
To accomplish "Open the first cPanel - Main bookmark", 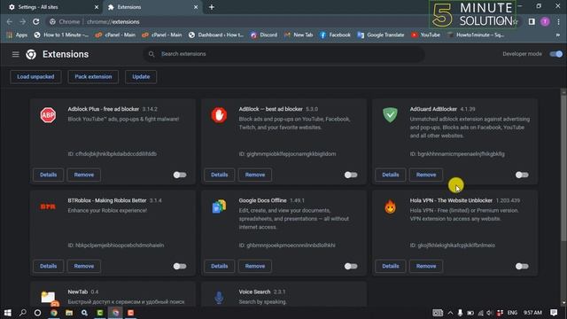I will click(115, 35).
